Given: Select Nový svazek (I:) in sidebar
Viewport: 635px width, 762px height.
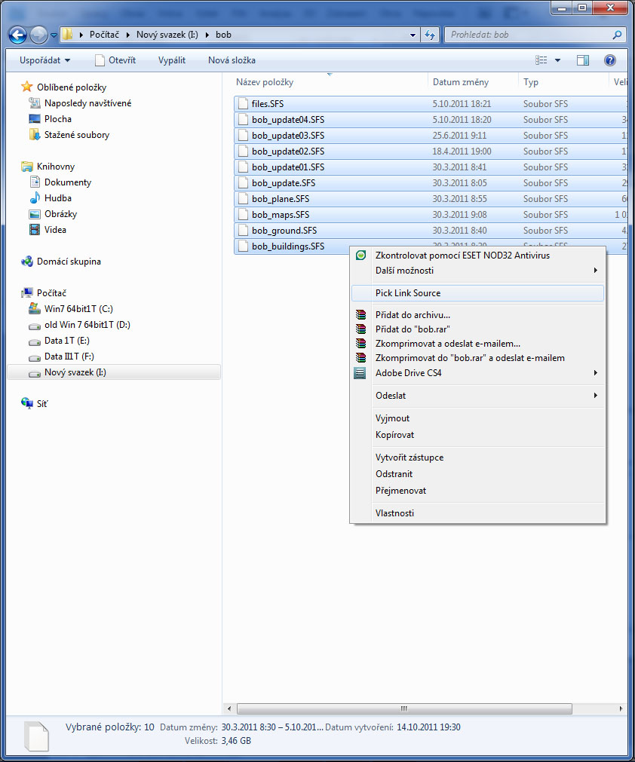Looking at the screenshot, I should pyautogui.click(x=115, y=372).
